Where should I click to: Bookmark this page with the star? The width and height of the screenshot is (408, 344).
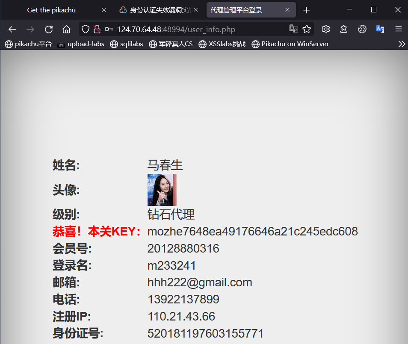coord(307,29)
